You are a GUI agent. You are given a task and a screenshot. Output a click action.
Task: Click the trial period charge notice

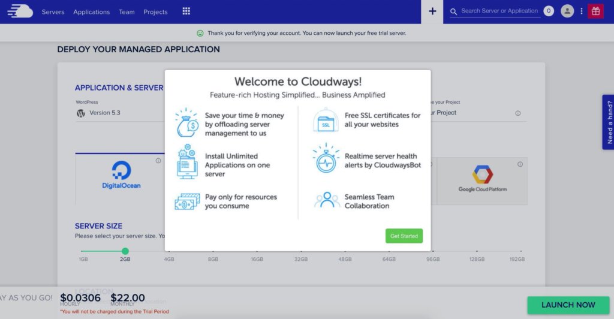[x=115, y=312]
